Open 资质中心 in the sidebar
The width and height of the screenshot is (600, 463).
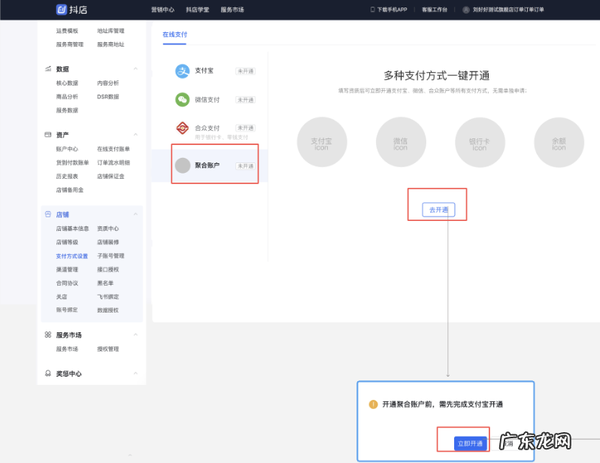pos(108,228)
